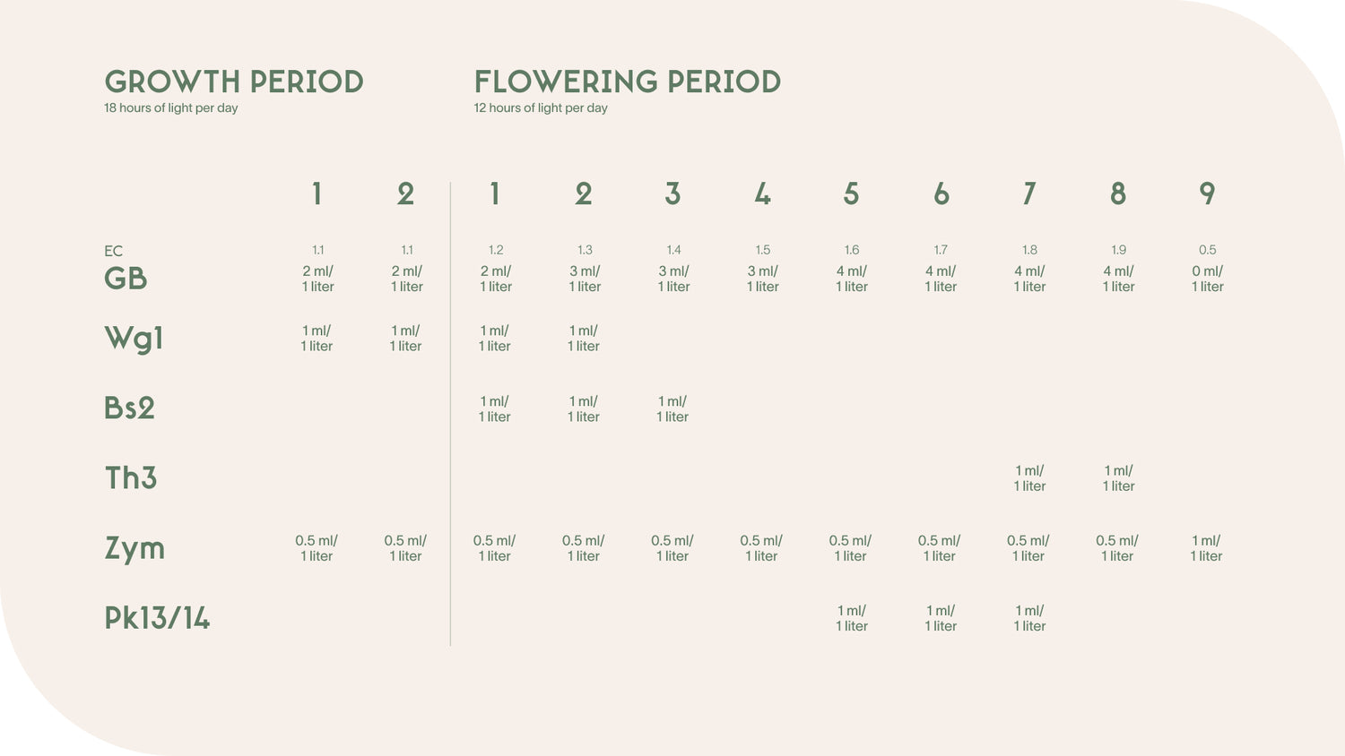The height and width of the screenshot is (756, 1345).
Task: Click flowering week 9 column header
Action: [1207, 193]
